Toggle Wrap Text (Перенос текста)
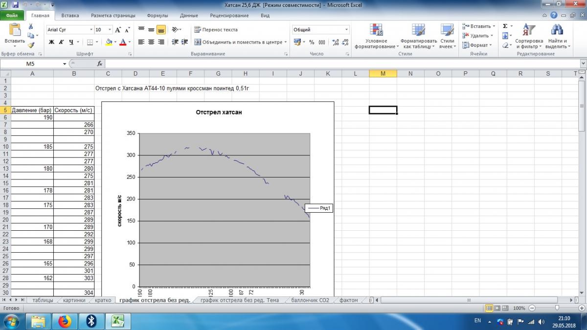 216,30
